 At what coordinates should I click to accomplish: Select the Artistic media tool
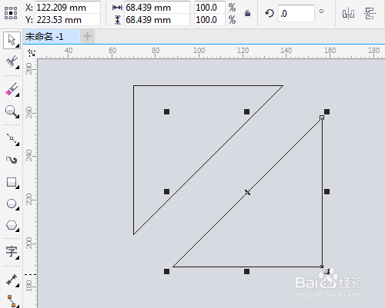point(12,161)
